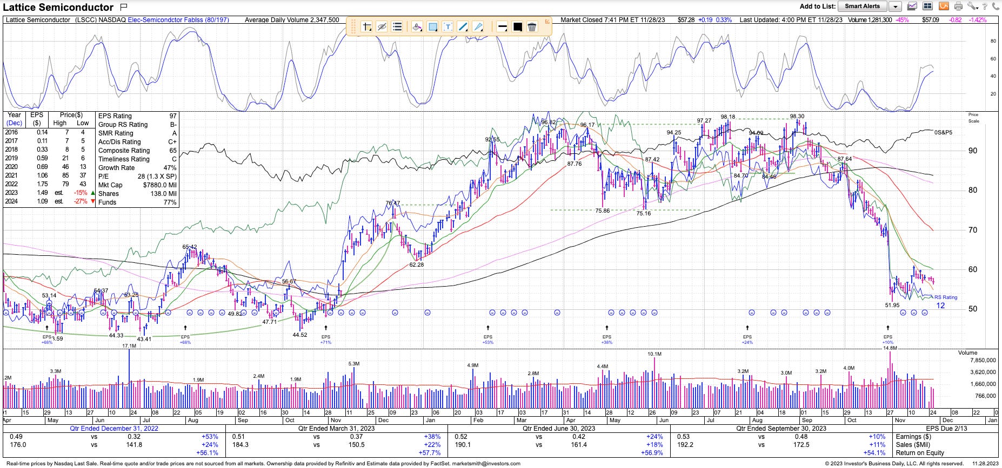1002x468 pixels.
Task: Open the drawings list in the drawing toolbar
Action: [397, 26]
